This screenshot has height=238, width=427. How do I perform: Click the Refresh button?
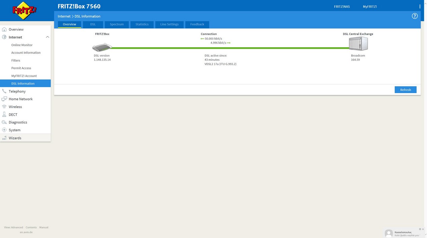pyautogui.click(x=406, y=90)
